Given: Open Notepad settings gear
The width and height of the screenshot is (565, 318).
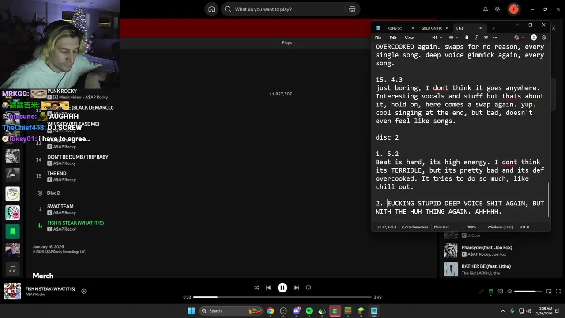Looking at the screenshot, I should tap(544, 38).
